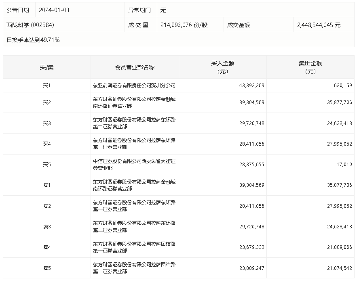
Task: Click 拉萨东环路第一证券营业部 name in 买4 row
Action: point(134,144)
